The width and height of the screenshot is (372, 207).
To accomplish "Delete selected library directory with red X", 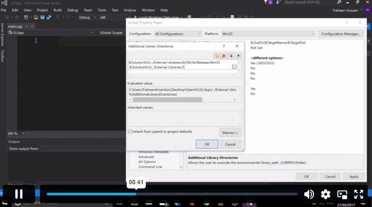I will tap(224, 56).
